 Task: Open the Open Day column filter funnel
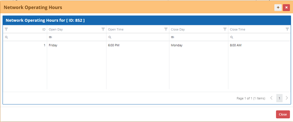coord(103,29)
